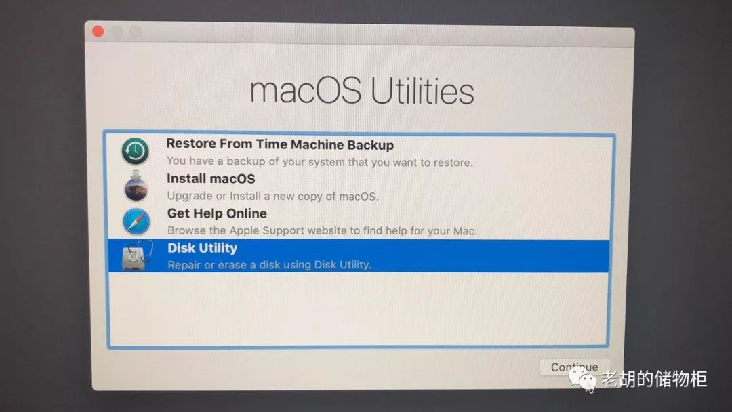732x412 pixels.
Task: Click the Disk Utility stethoscope icon
Action: coord(137,255)
